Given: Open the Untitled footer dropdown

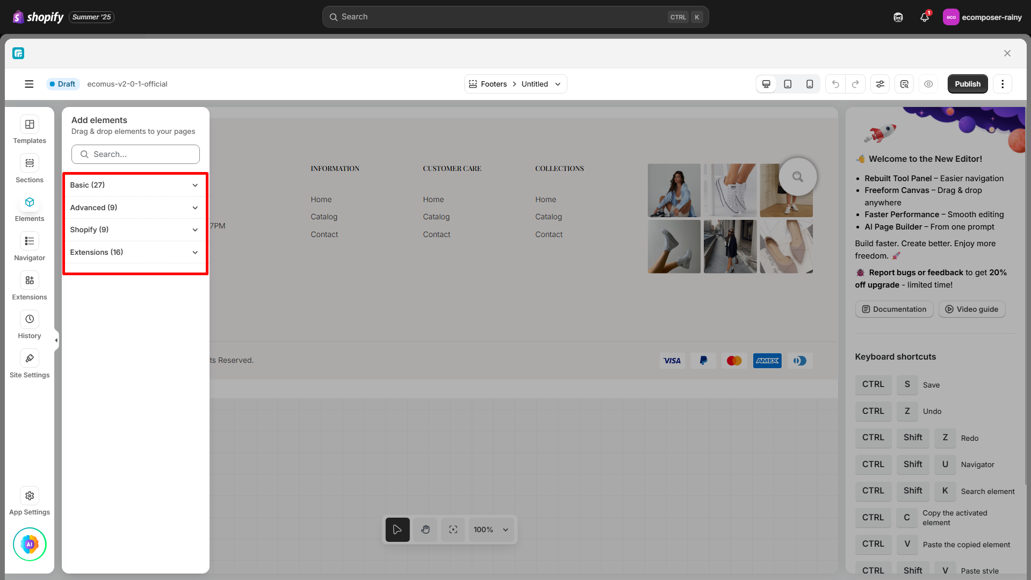Looking at the screenshot, I should pos(558,84).
